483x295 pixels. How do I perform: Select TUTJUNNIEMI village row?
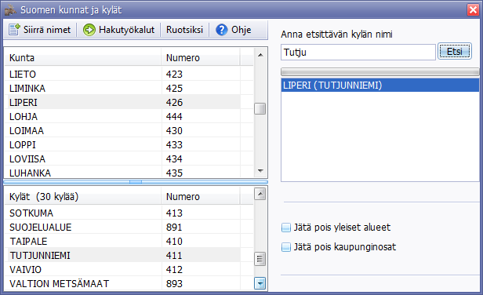click(x=122, y=256)
